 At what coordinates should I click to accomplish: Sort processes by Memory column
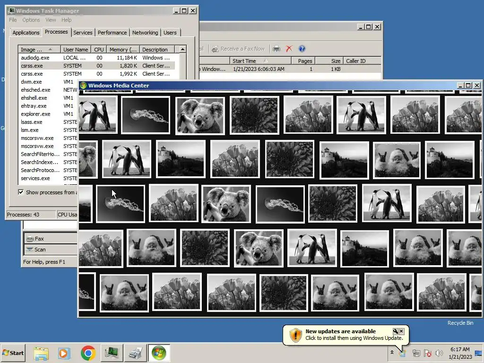[x=123, y=49]
